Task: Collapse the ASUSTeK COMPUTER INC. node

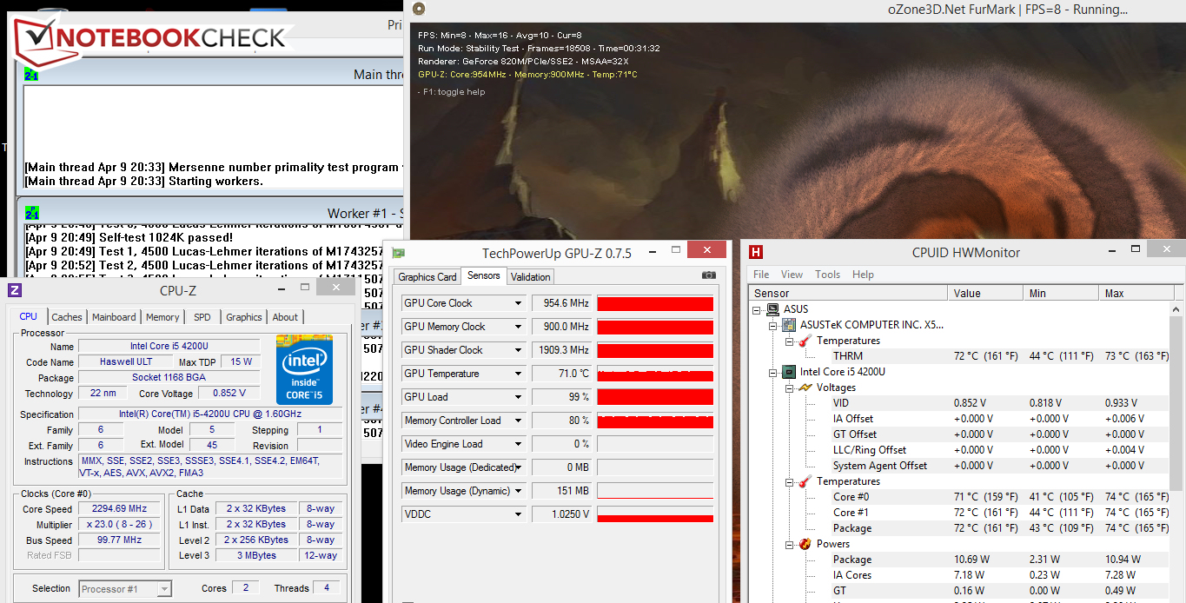Action: (x=774, y=325)
